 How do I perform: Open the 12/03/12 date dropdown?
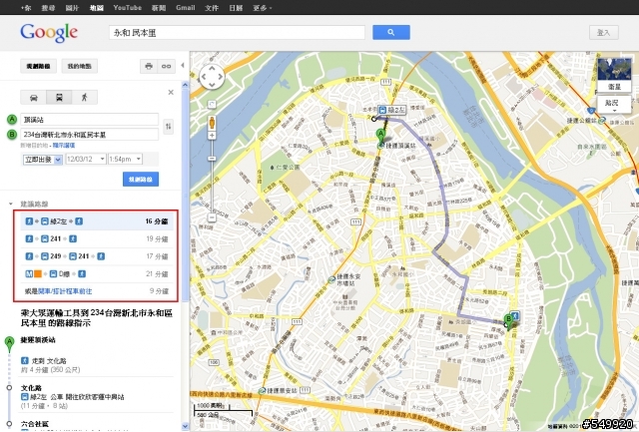[86, 160]
